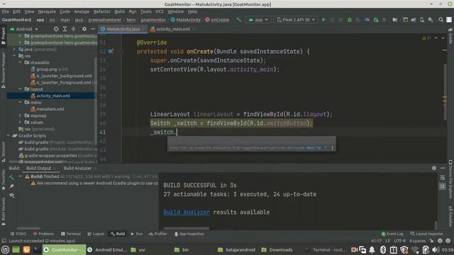Open the Terminal tool window tab

71,234
